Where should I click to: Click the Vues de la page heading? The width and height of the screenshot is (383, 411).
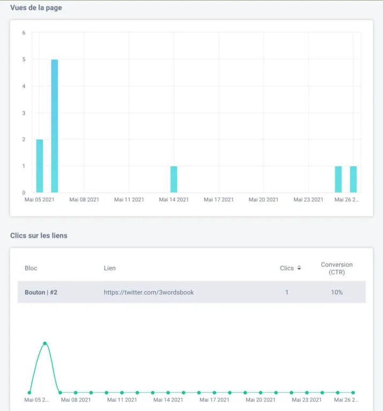(x=36, y=8)
